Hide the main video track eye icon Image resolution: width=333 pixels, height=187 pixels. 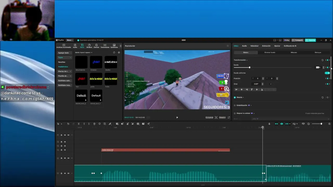tap(65, 173)
